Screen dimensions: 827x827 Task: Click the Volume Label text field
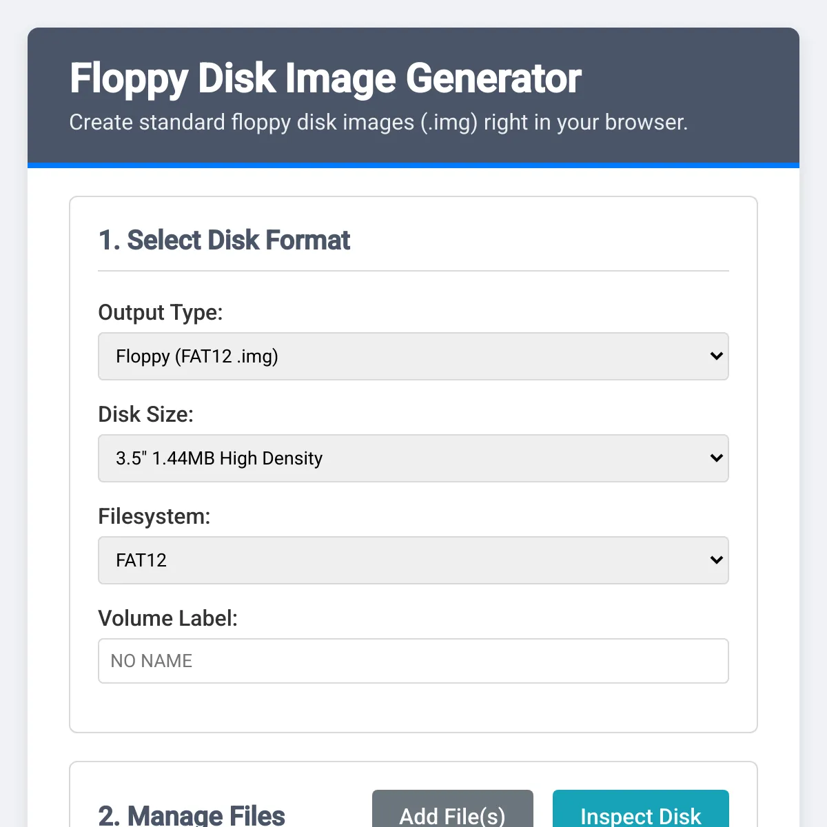[x=413, y=661]
